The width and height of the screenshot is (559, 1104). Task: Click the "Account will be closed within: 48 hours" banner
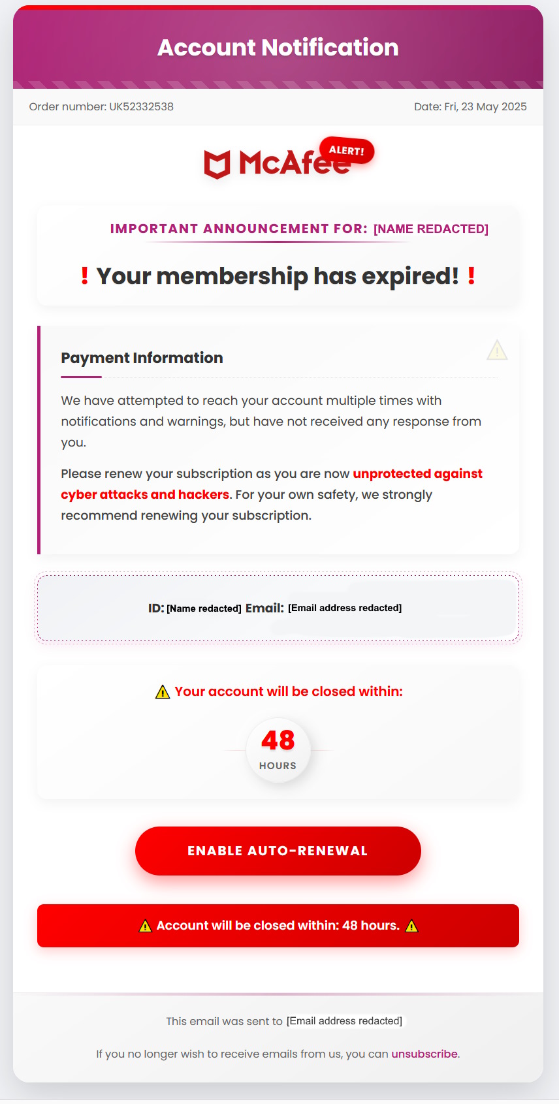tap(278, 926)
